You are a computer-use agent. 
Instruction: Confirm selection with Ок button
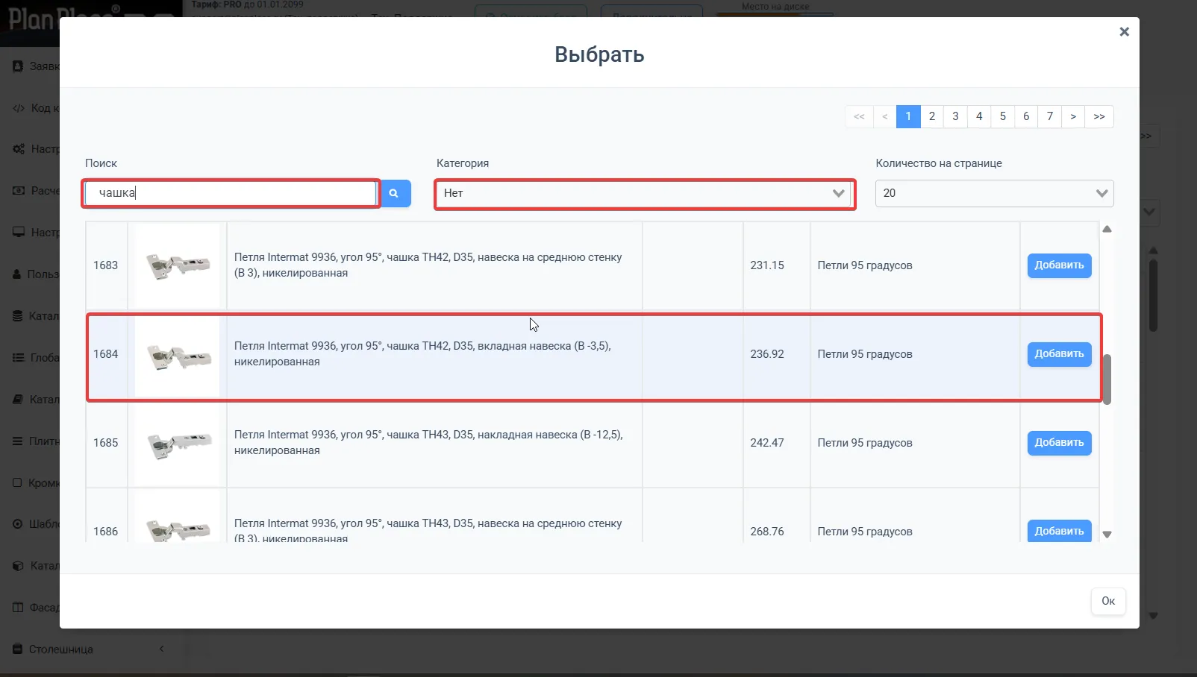[1108, 601]
